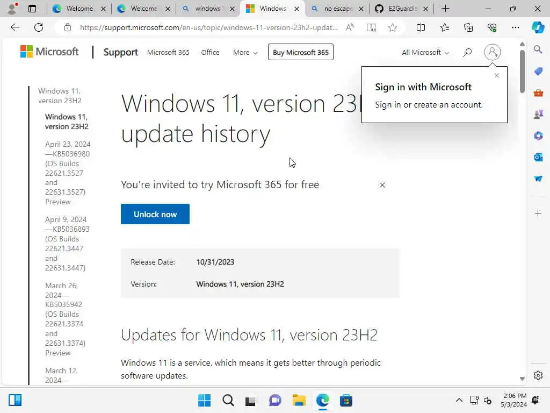Open the Favorites list
This screenshot has height=413, width=550.
[x=444, y=27]
